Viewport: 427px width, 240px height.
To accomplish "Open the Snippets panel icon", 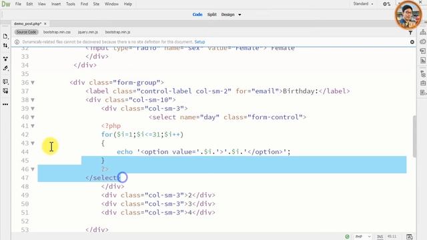I will (422, 93).
